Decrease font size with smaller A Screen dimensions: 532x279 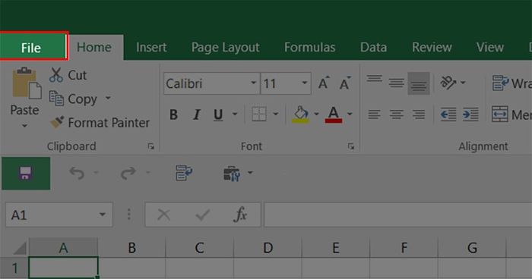[345, 83]
